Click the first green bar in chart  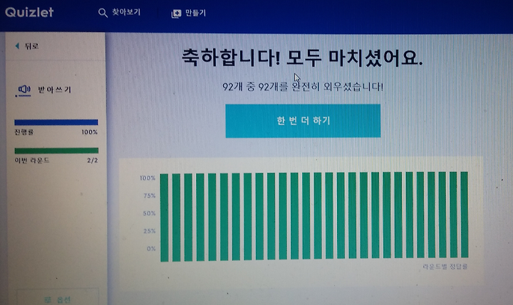[165, 218]
